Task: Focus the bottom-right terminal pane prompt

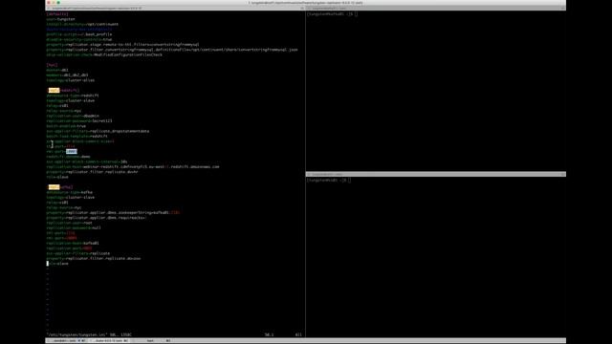Action: (x=329, y=181)
